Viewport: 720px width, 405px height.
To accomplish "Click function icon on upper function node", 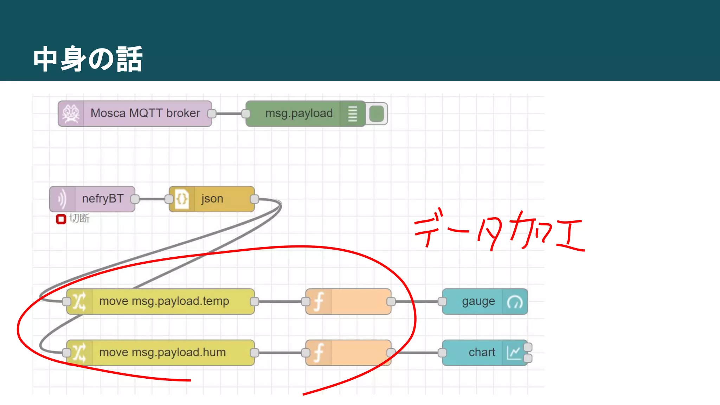I will click(x=319, y=302).
